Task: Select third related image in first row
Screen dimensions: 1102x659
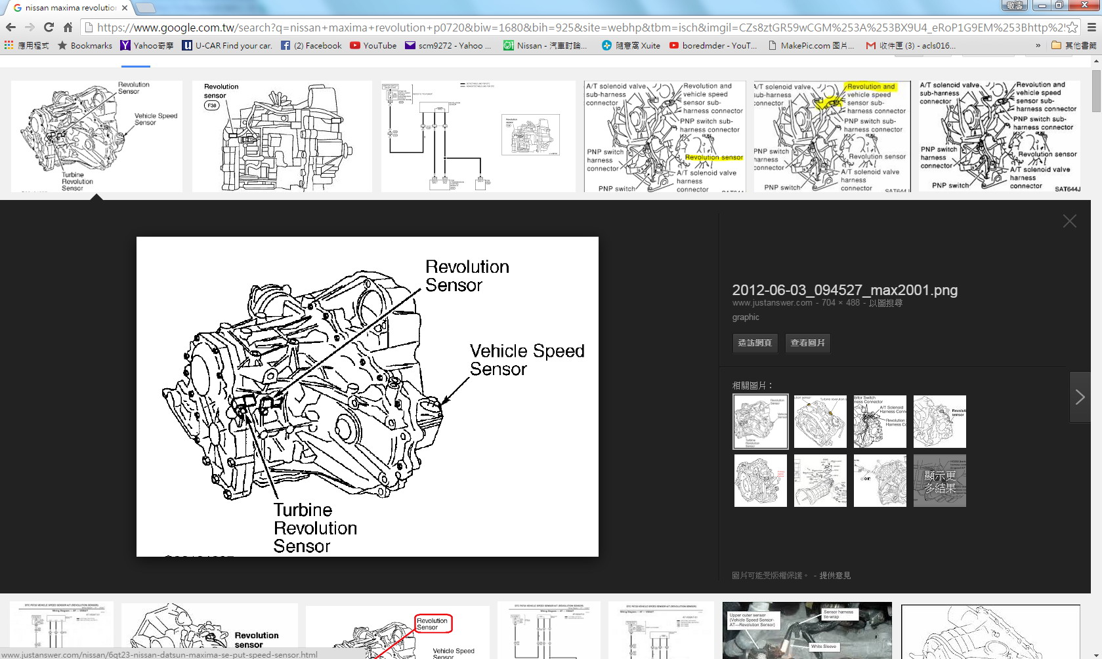Action: coord(880,422)
